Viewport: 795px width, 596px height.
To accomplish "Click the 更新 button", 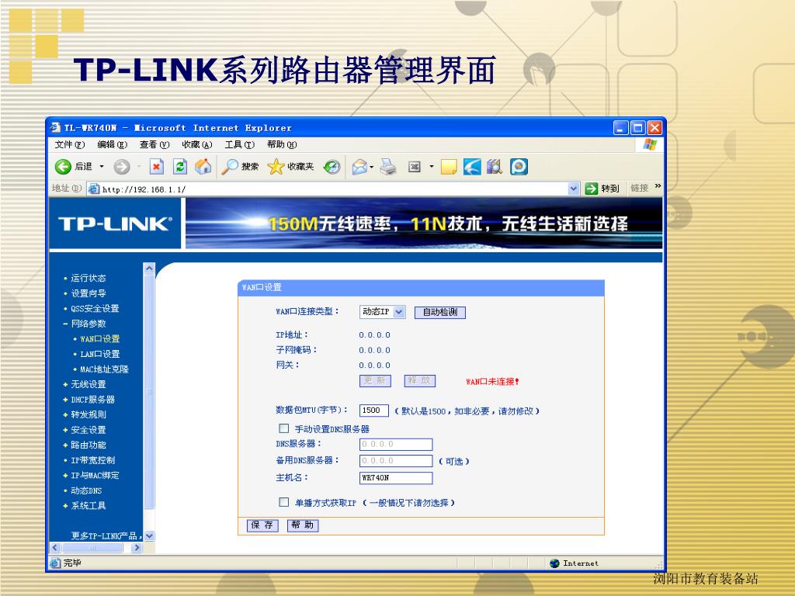I will click(375, 380).
